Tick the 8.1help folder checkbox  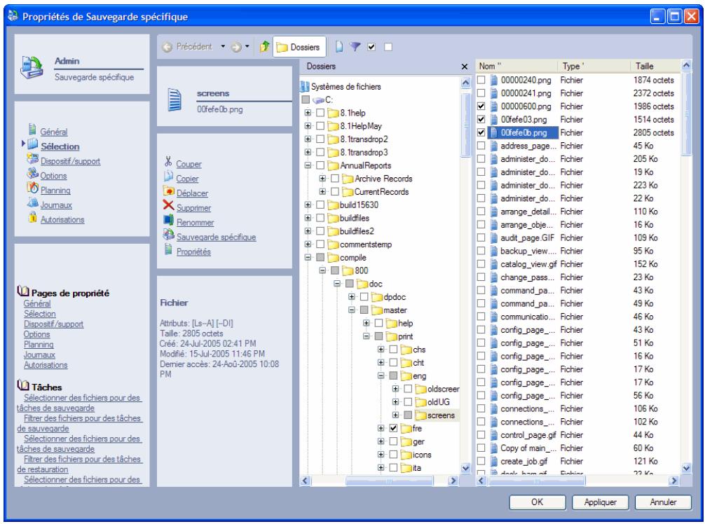(x=320, y=113)
